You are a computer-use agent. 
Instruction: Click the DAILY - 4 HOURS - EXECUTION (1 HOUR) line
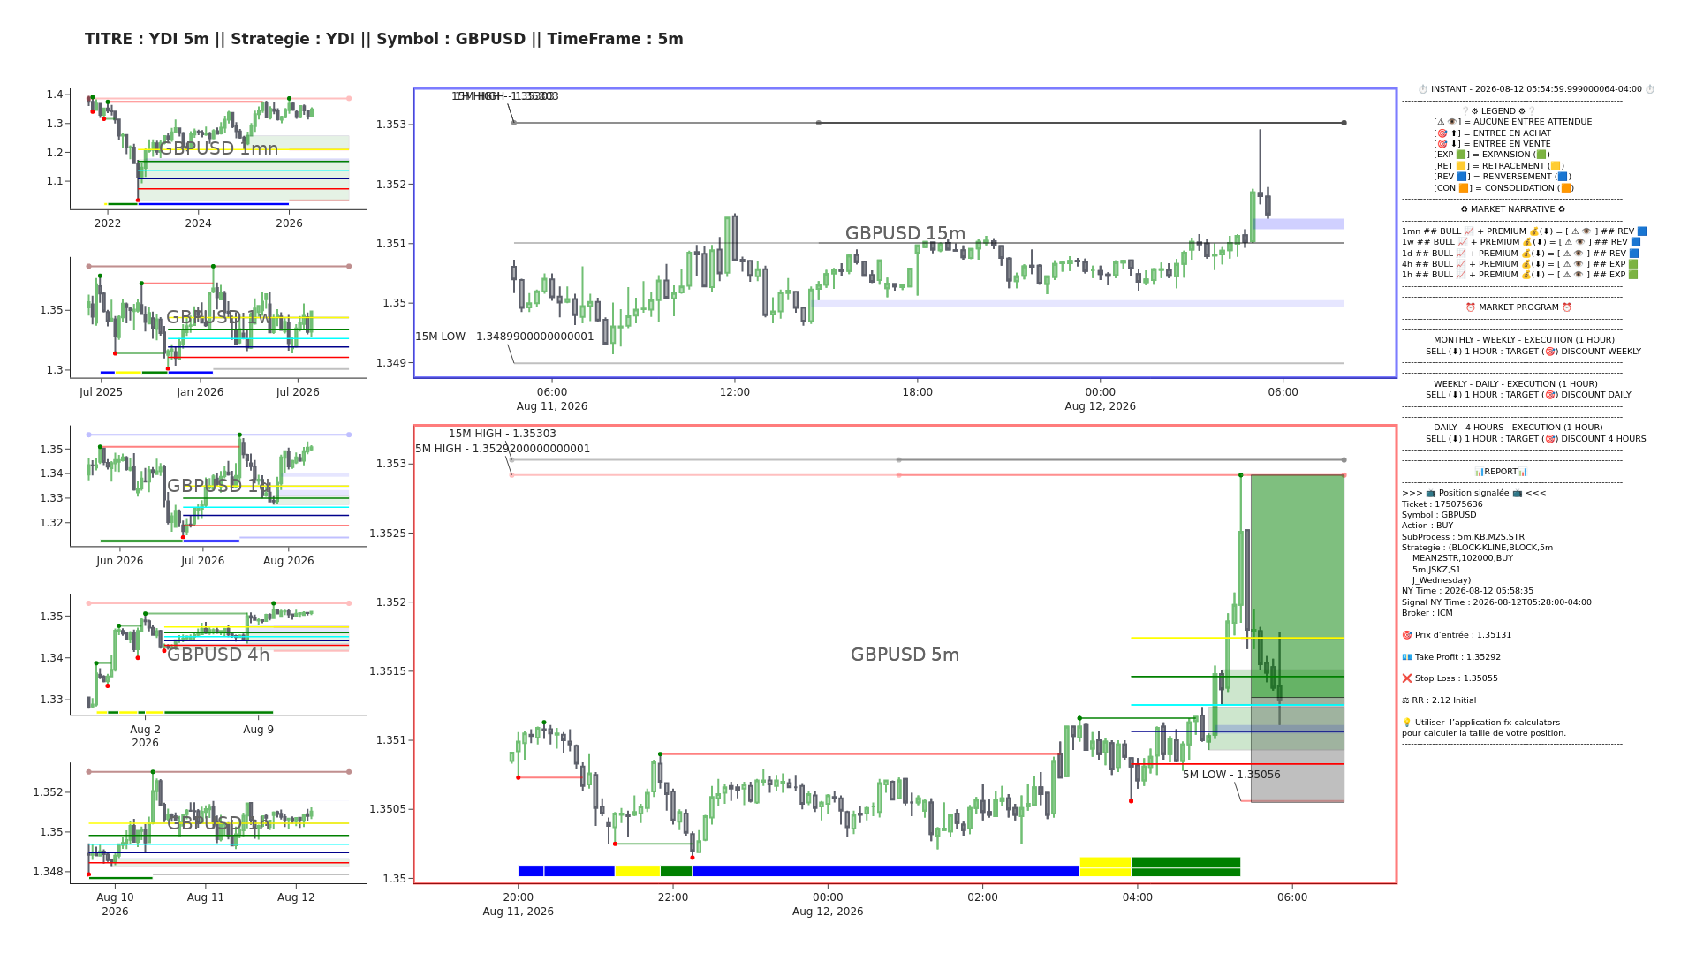coord(1518,428)
